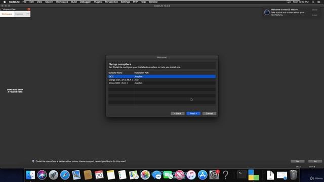Open the News app in the dock
The image size is (324, 182).
pyautogui.click(x=180, y=175)
